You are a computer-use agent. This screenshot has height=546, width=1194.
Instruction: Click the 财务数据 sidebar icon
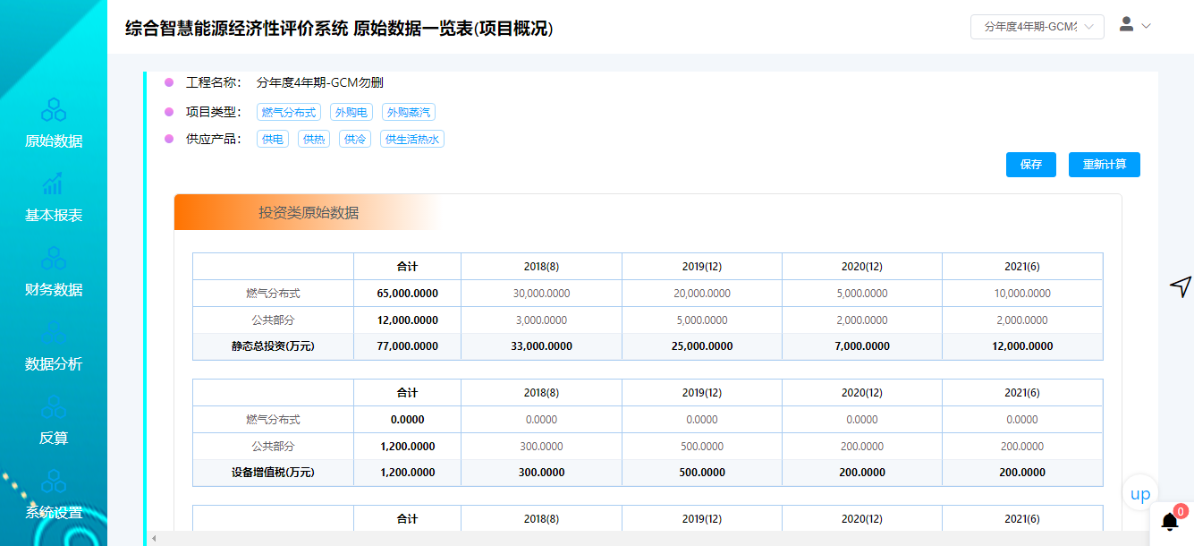(54, 259)
